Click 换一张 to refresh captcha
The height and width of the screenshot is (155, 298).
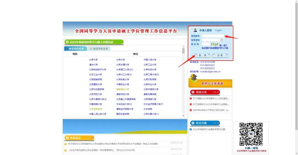coord(223,45)
